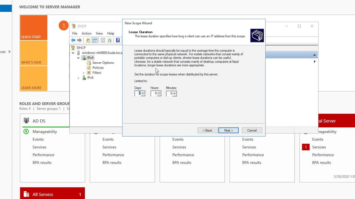Increase the Days value with up arrow
Viewport: 355px width, 199px height.
coord(143,92)
